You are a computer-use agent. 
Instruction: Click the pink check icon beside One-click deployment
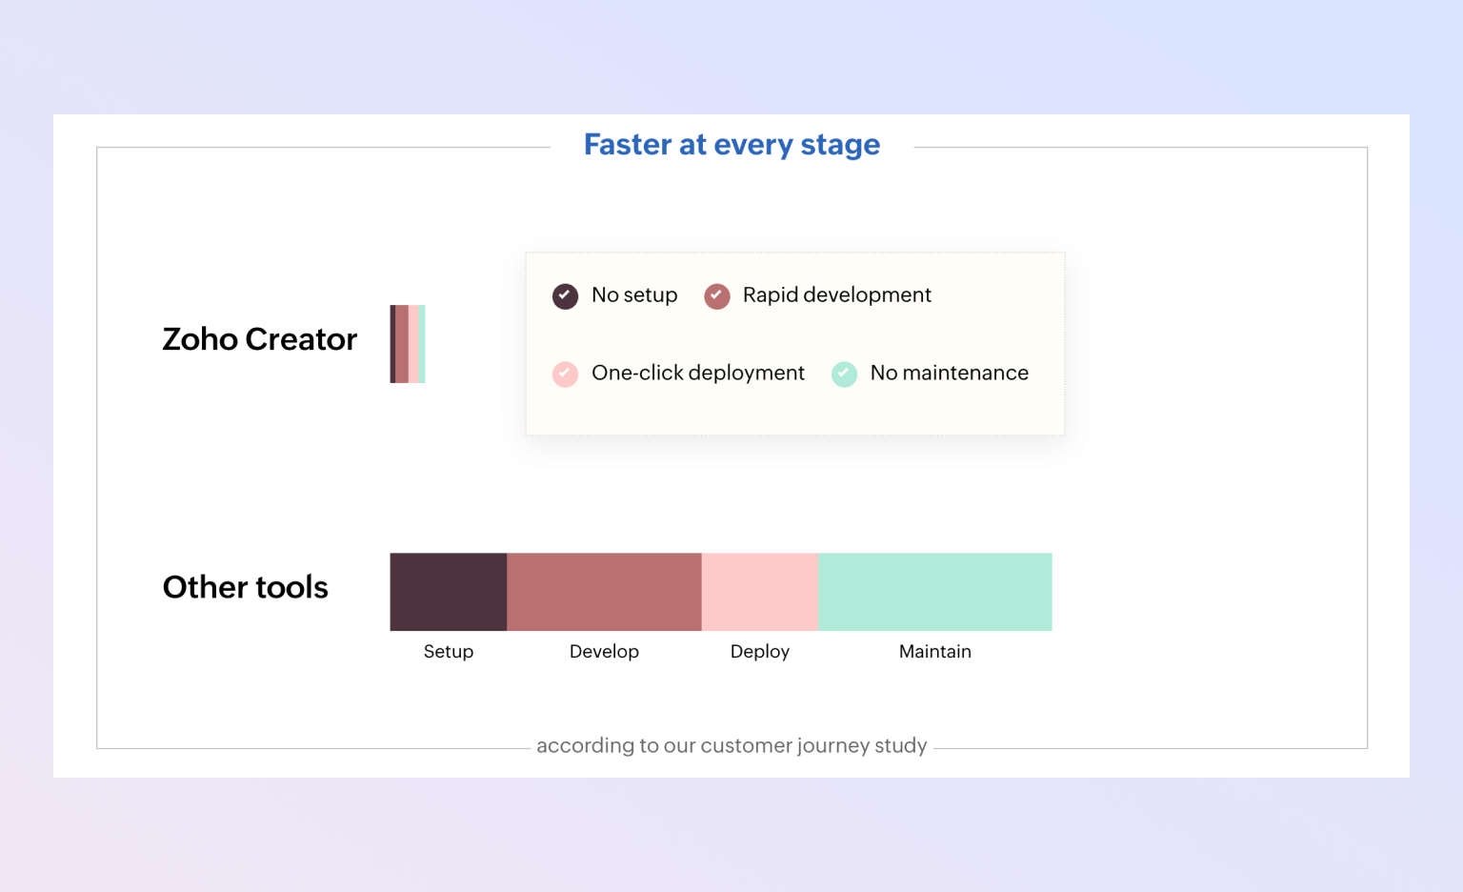click(565, 374)
